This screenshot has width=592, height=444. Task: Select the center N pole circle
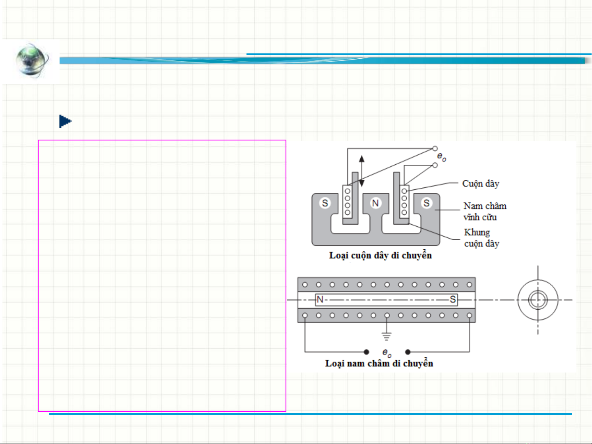click(375, 203)
